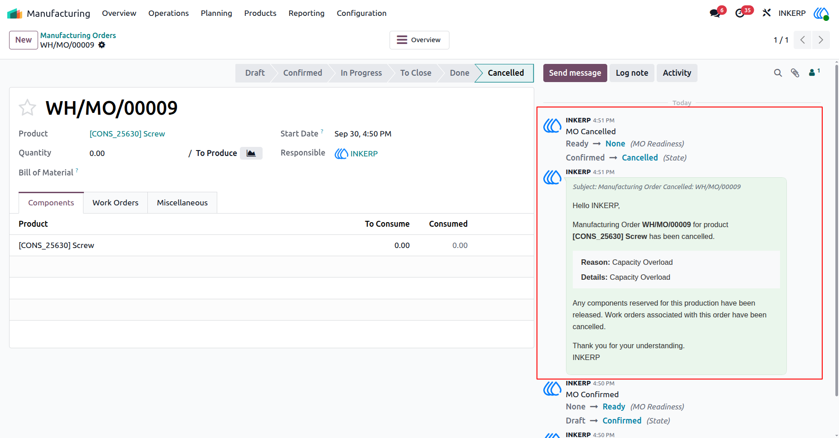
Task: Search chatter messages with magnifier icon
Action: 778,73
